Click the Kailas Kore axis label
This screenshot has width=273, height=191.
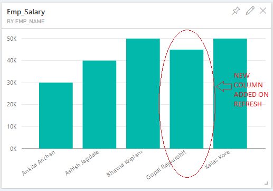pyautogui.click(x=217, y=159)
